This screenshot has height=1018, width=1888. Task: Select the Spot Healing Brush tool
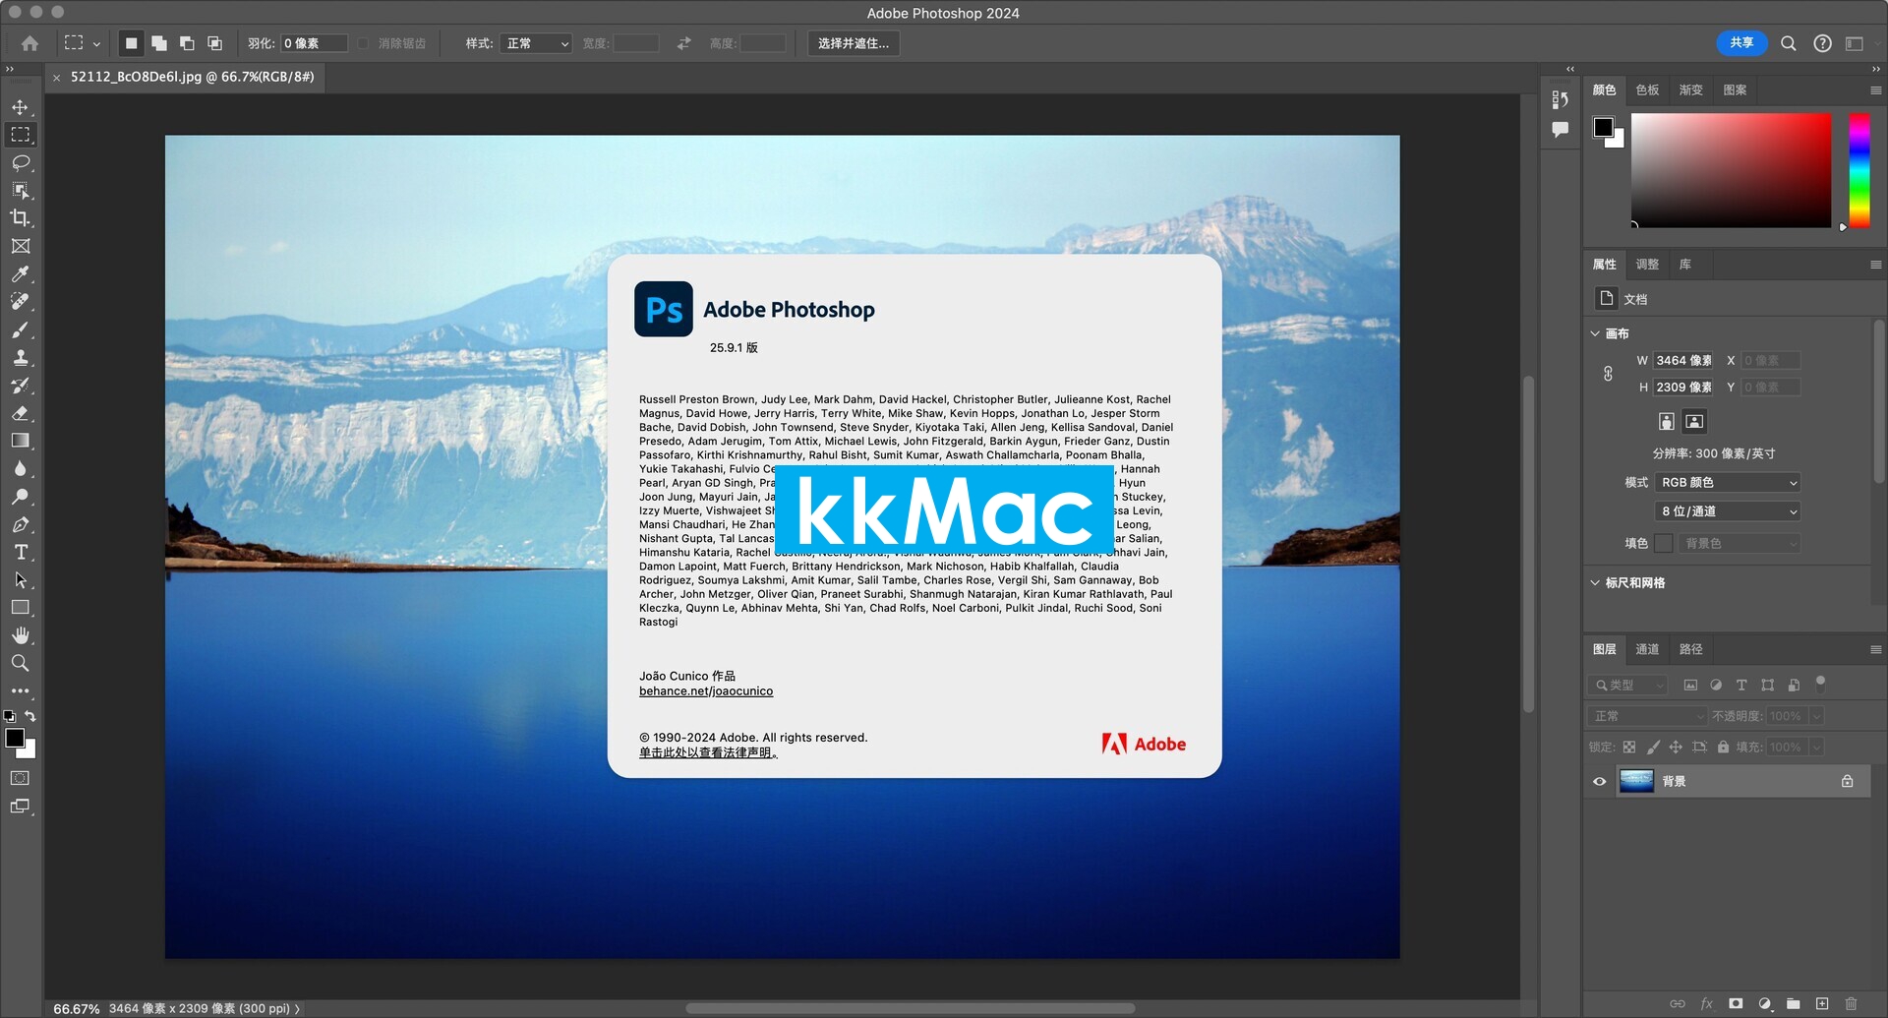[x=21, y=301]
